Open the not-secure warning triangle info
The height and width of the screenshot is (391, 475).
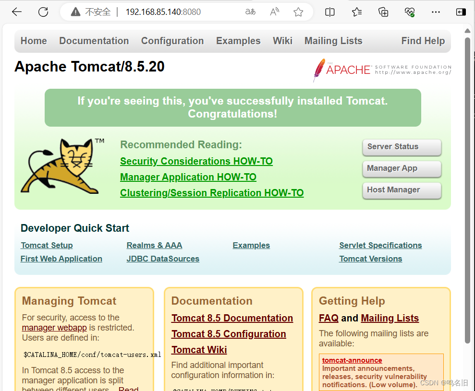click(75, 12)
